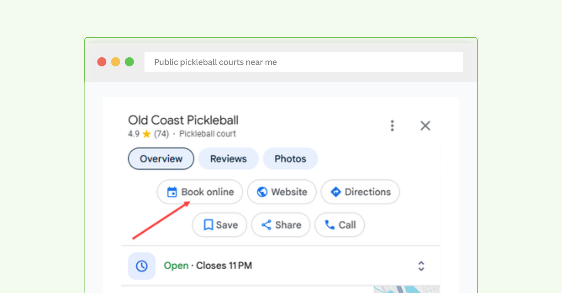Click the yellow rating star
The height and width of the screenshot is (293, 562).
tap(146, 134)
